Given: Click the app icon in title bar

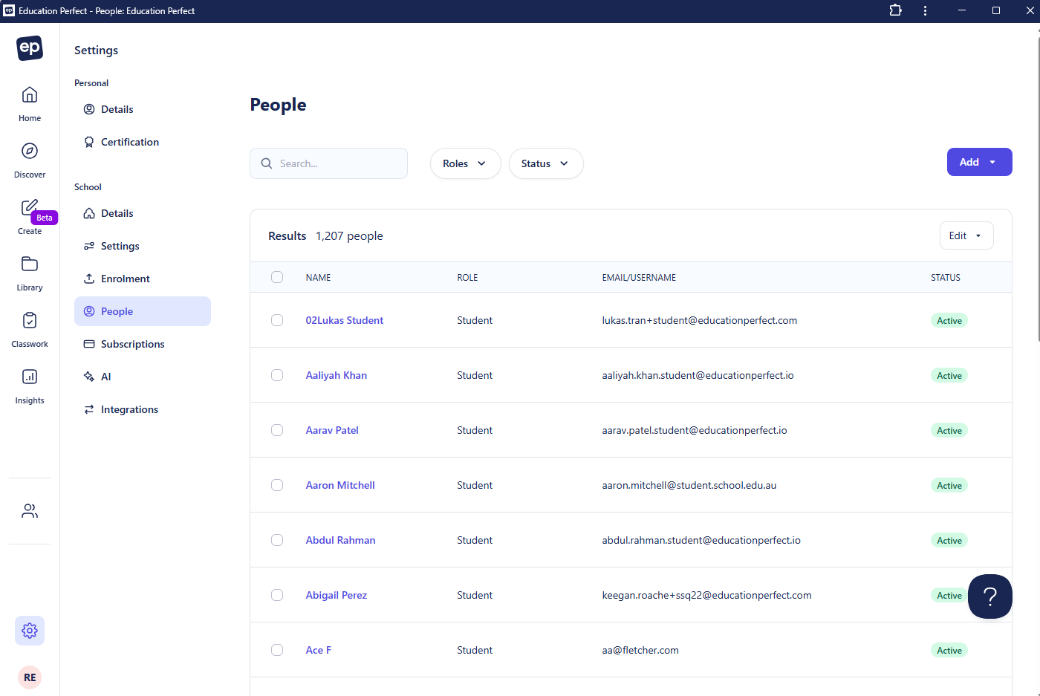Looking at the screenshot, I should [x=9, y=10].
